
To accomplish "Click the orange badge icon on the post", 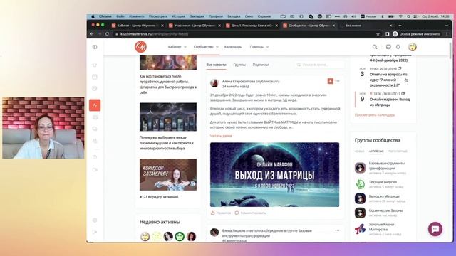I will (330, 81).
